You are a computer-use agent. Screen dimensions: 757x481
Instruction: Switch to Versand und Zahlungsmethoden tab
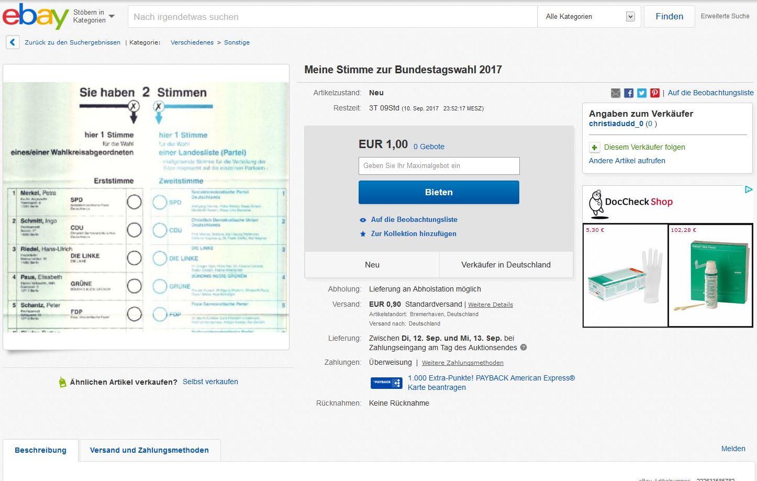(x=149, y=450)
